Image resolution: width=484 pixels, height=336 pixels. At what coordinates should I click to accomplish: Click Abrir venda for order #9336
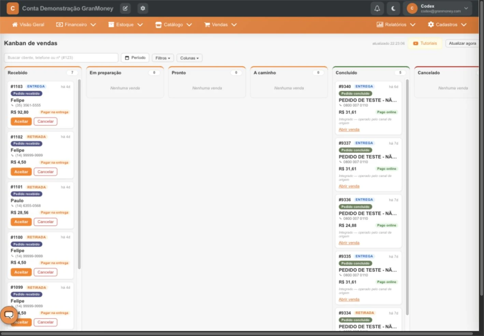pyautogui.click(x=349, y=243)
